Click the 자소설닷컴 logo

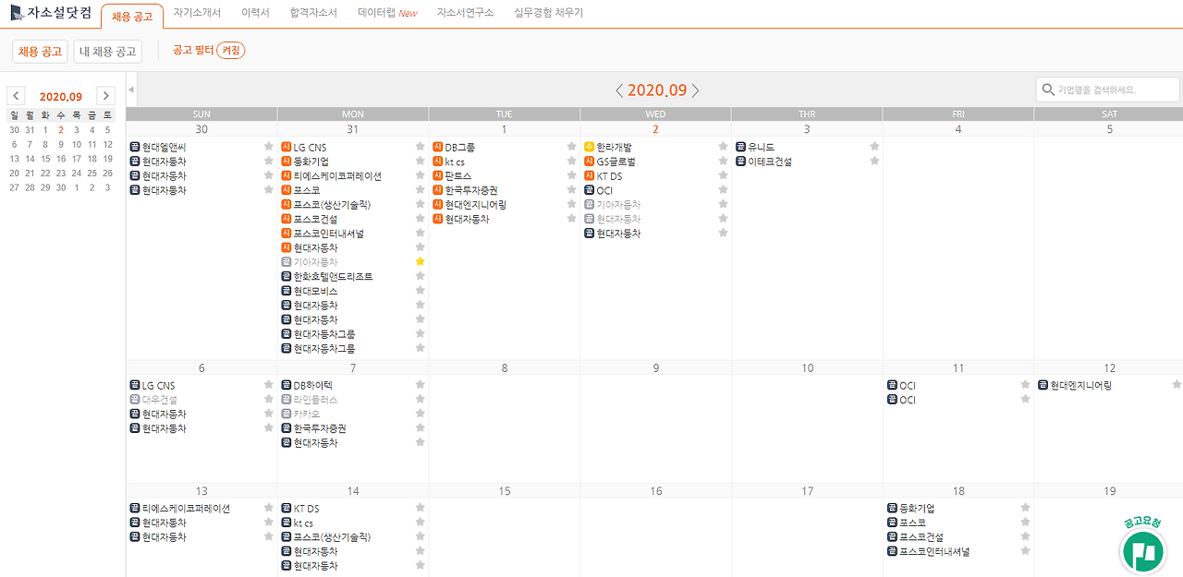50,13
